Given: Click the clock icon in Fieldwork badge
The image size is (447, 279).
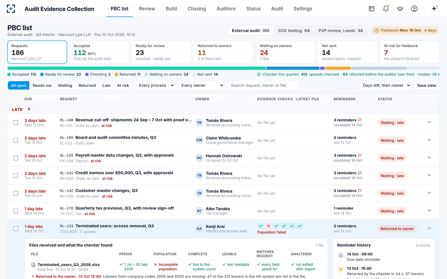Looking at the screenshot, I should point(377,30).
